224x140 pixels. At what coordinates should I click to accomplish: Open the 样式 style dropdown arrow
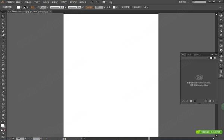117,7
